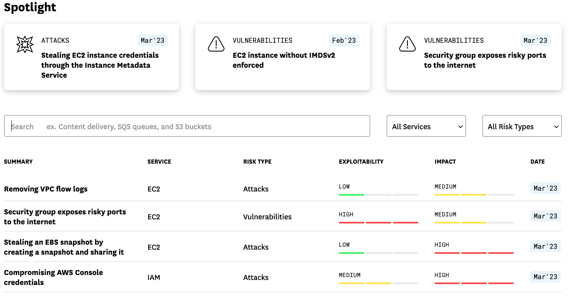Open 'Stealing an EBS snapshot' entry
568x297 pixels.
coord(64,247)
